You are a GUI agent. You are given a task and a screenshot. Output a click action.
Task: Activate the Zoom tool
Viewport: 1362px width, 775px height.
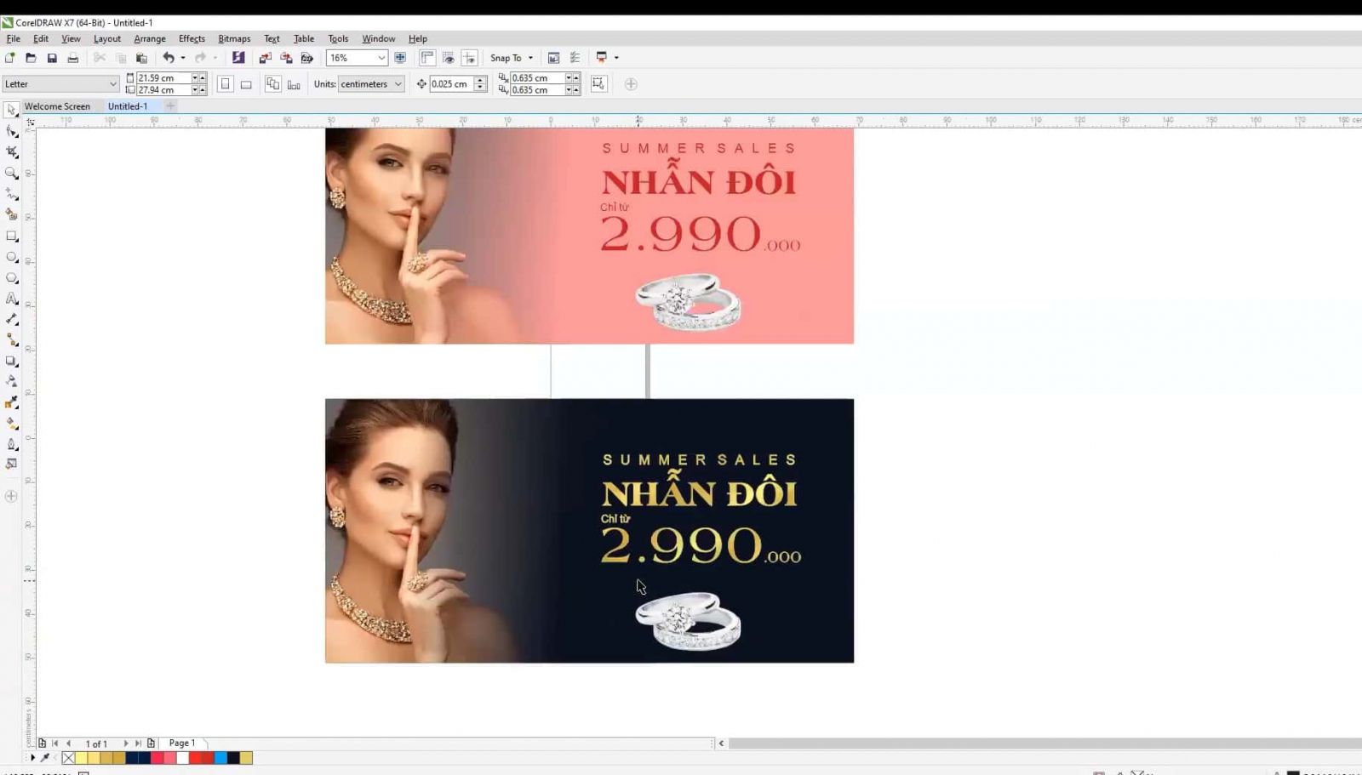click(11, 172)
